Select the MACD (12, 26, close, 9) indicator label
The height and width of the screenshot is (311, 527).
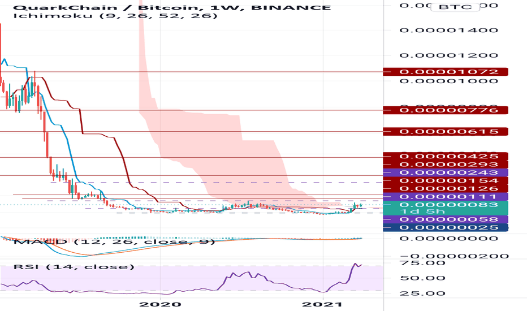click(x=114, y=242)
